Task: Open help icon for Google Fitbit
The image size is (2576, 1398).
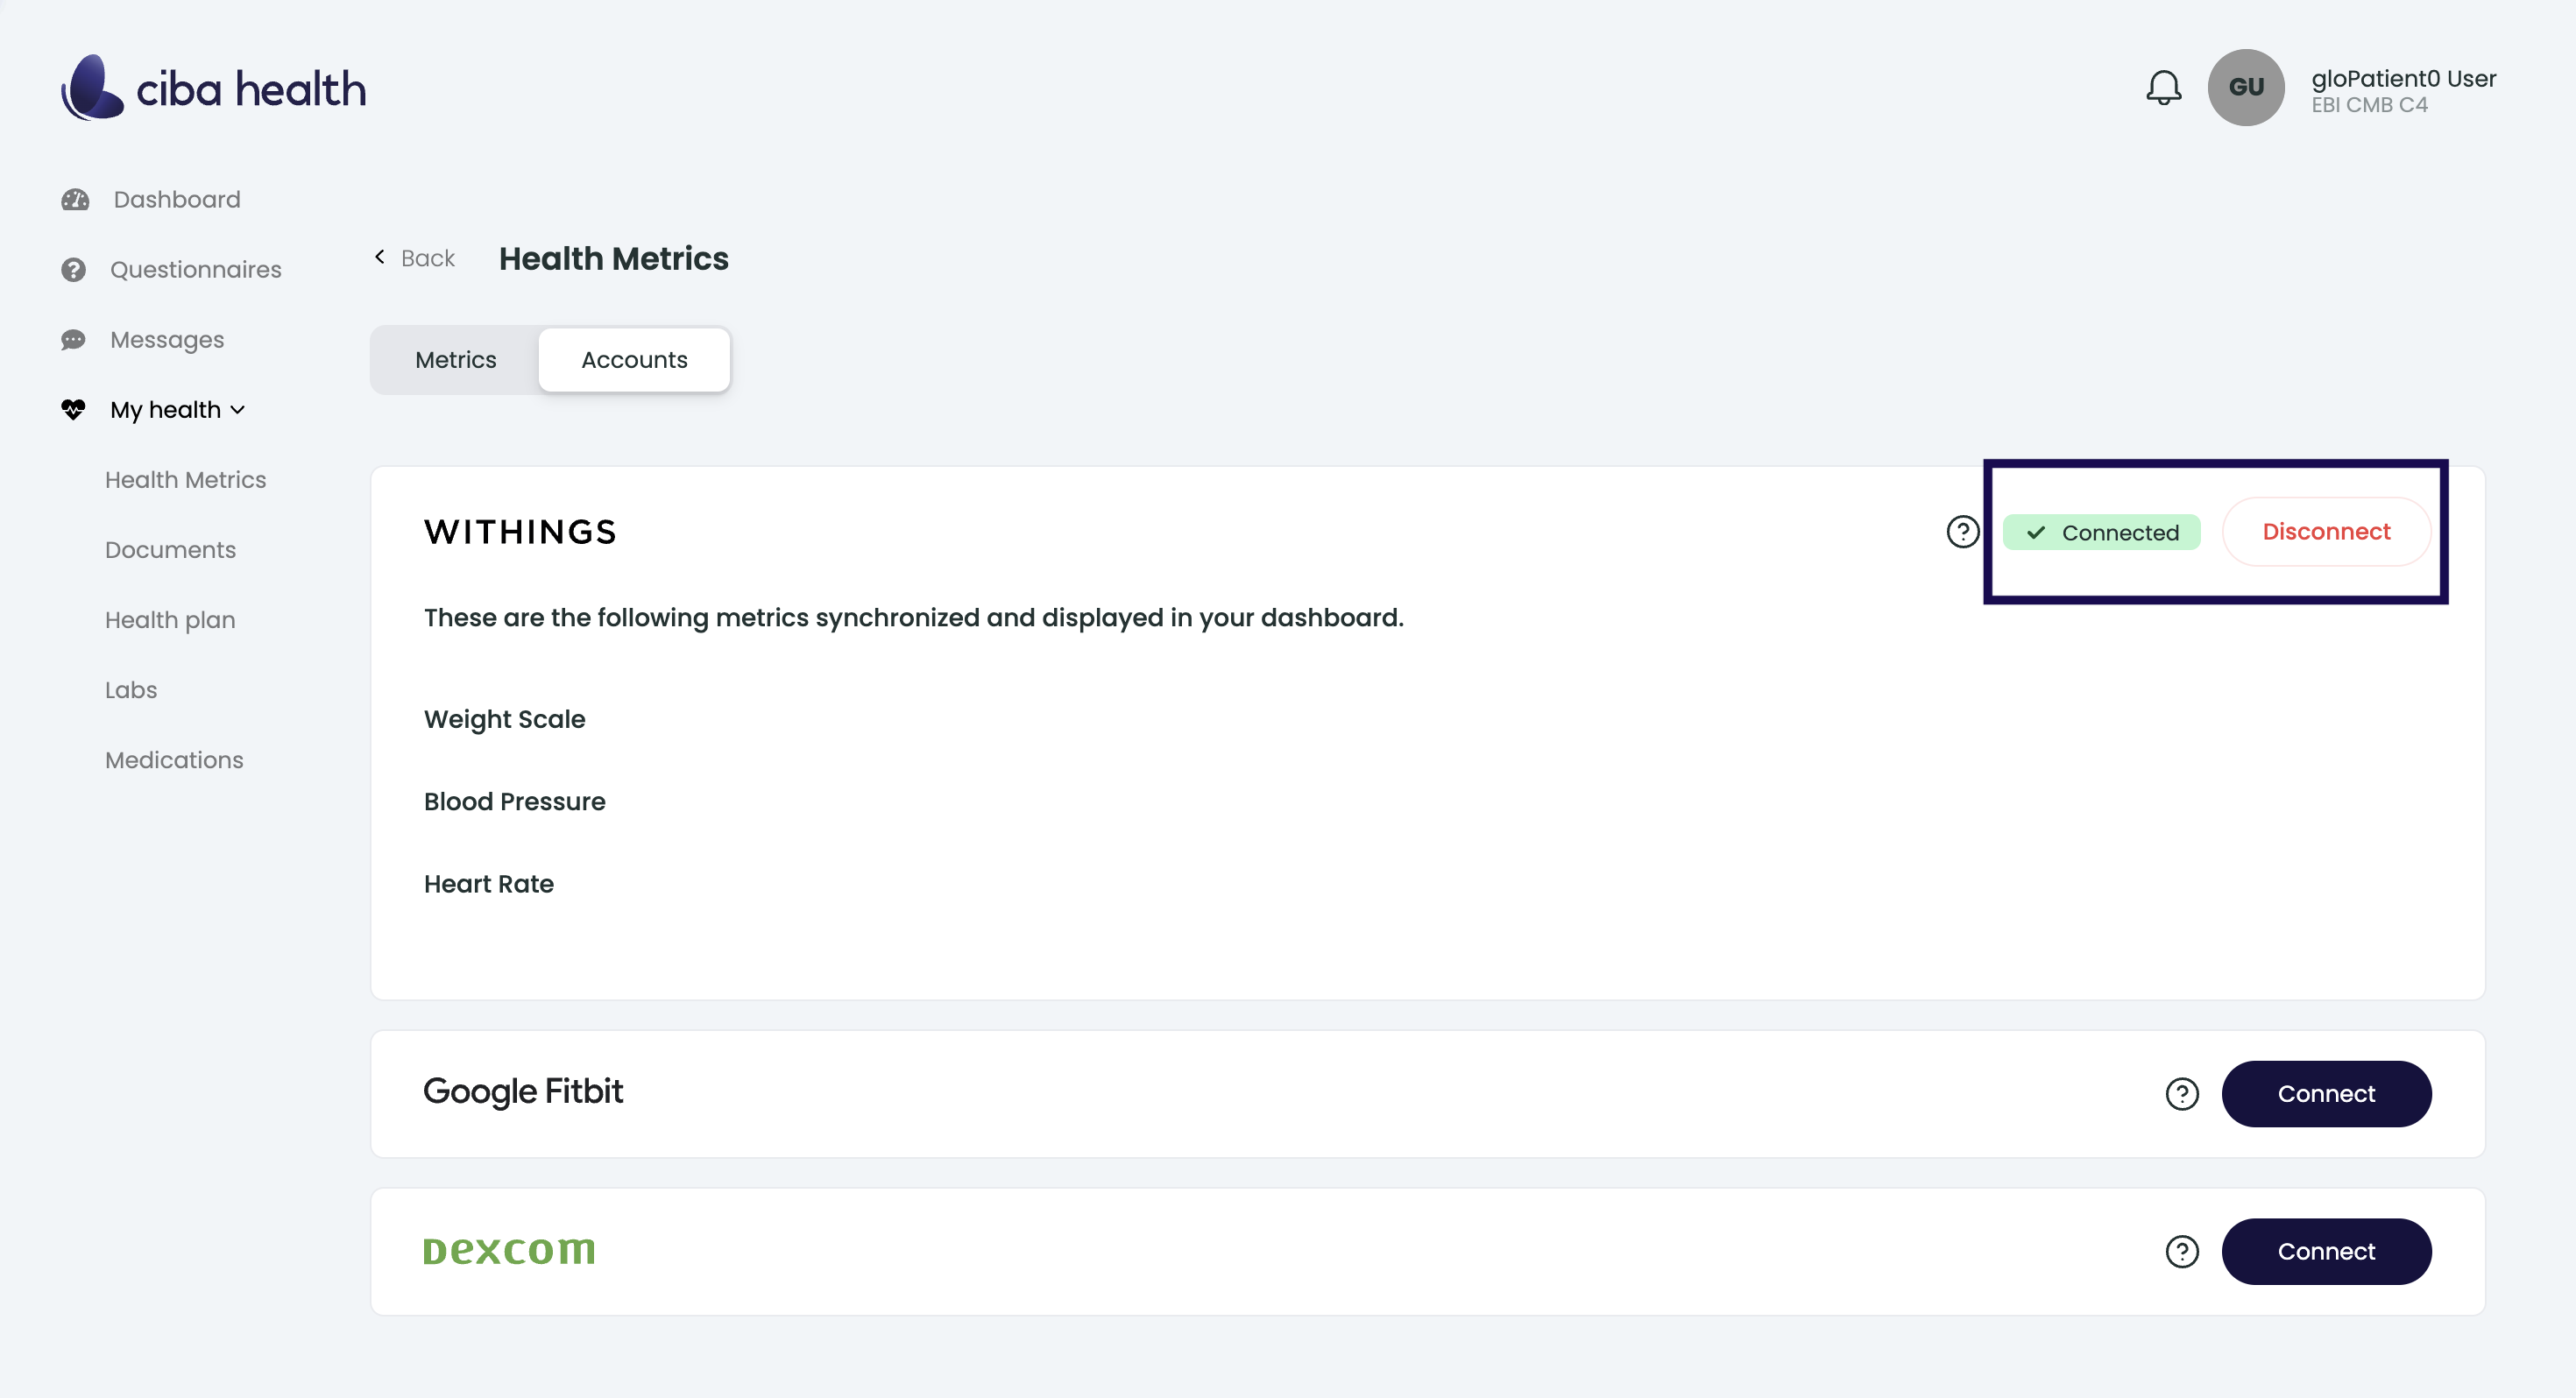Action: pos(2181,1094)
